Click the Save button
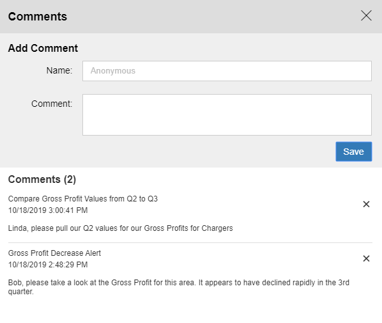Image resolution: width=382 pixels, height=323 pixels. [354, 152]
